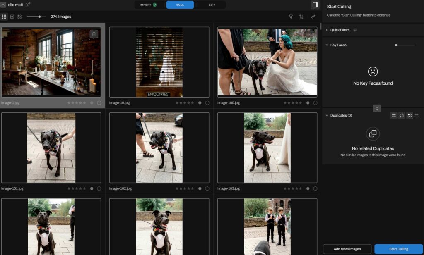Screen dimensions: 424x255
Task: Edit the elle matt project name
Action: click(x=28, y=5)
